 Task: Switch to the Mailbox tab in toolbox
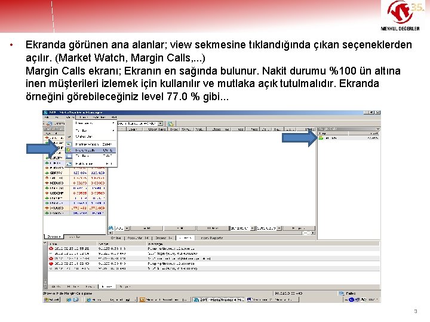tap(73, 286)
